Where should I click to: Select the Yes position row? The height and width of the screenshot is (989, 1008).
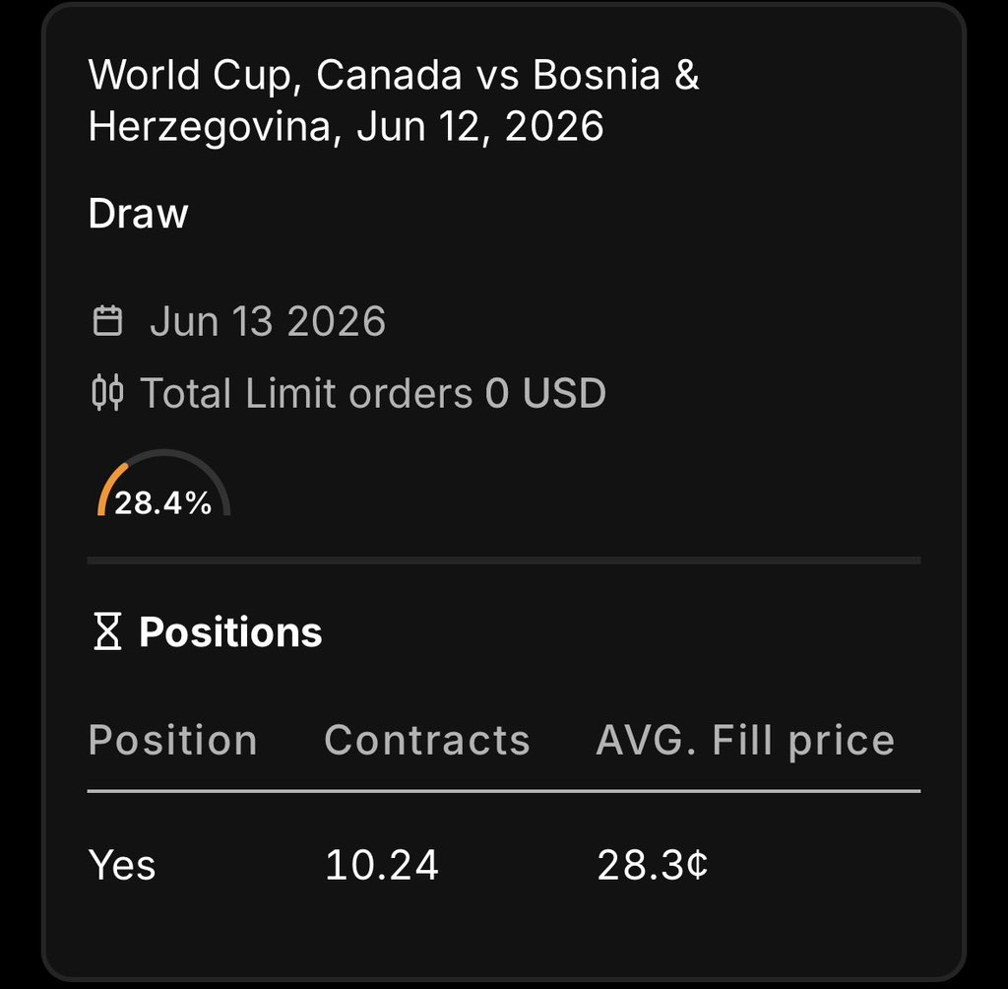tap(504, 864)
